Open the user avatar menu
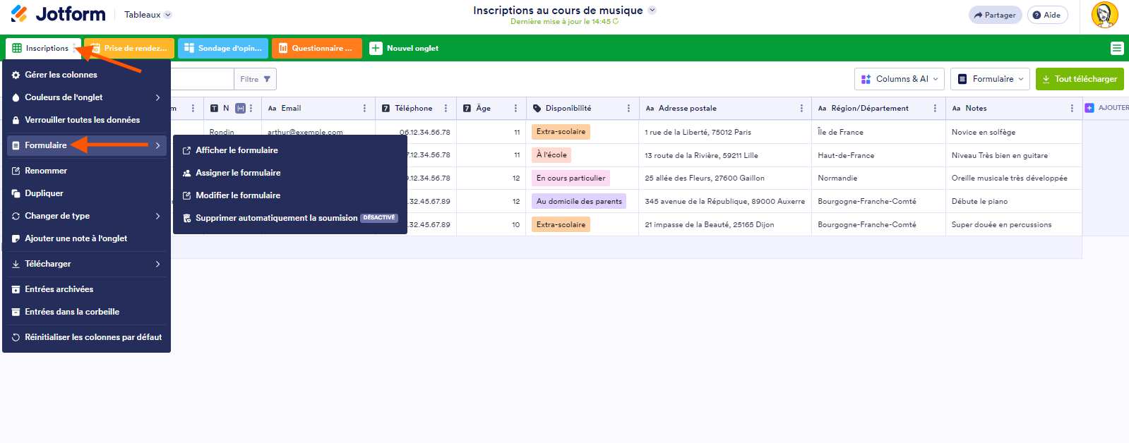Viewport: 1129px width, 443px height. click(x=1104, y=15)
